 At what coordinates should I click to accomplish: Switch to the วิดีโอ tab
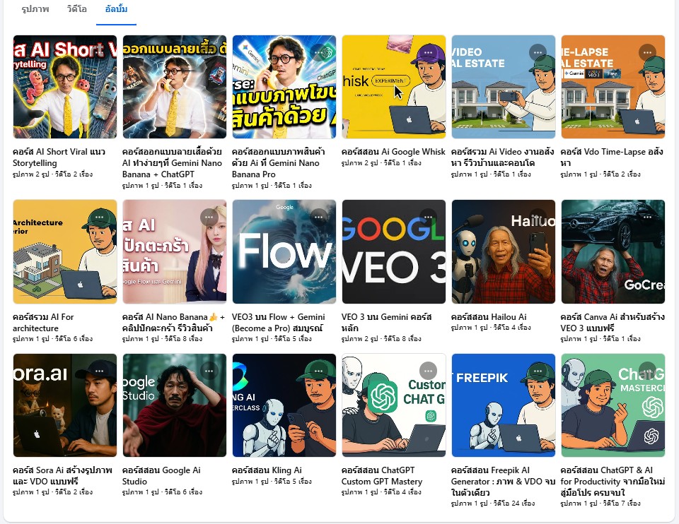tap(77, 9)
